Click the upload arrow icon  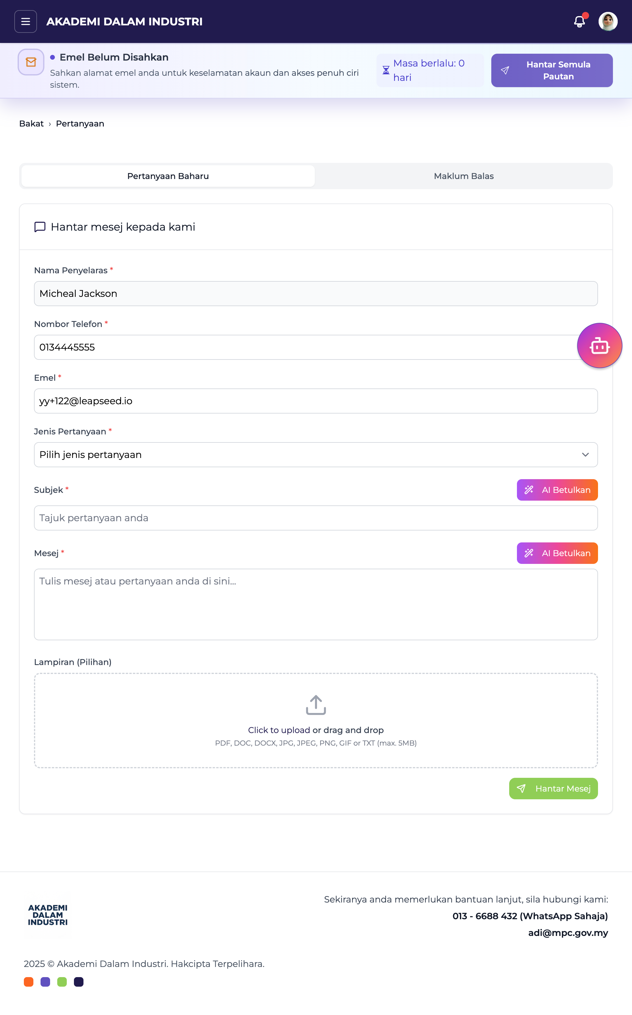[316, 705]
